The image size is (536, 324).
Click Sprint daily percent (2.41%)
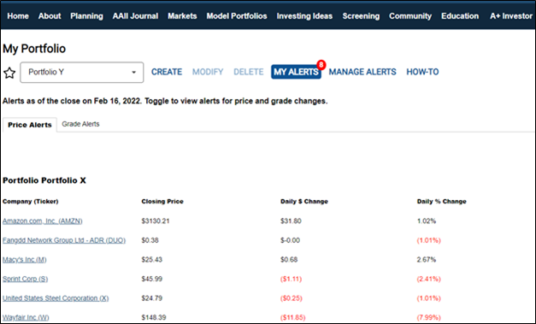428,279
